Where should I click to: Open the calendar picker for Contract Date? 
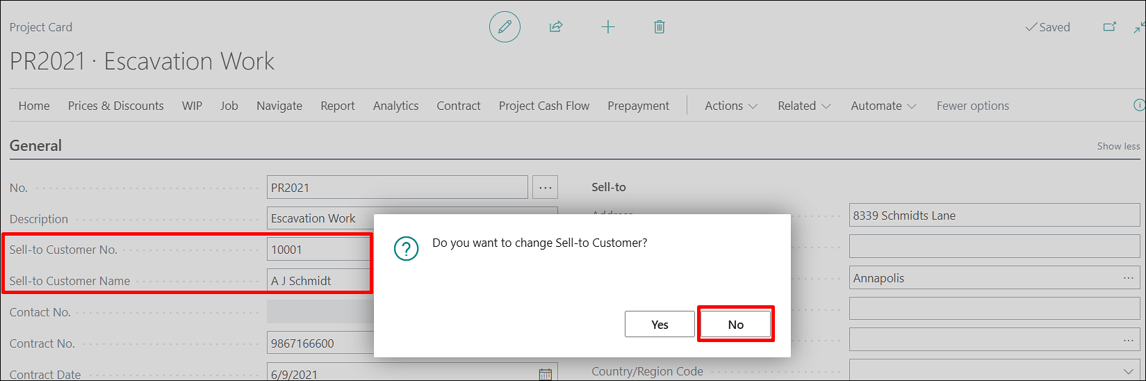(546, 374)
